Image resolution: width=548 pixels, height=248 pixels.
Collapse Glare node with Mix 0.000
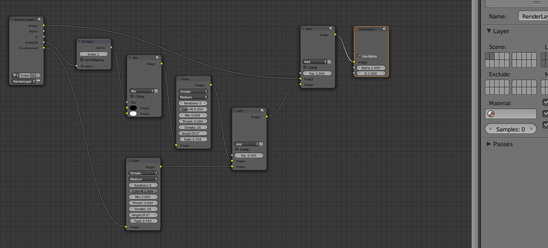[x=129, y=161]
